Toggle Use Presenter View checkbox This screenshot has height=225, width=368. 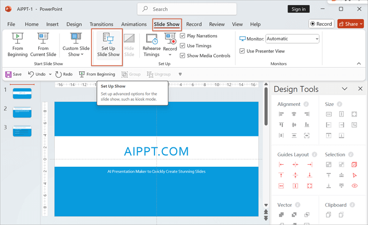tap(242, 51)
